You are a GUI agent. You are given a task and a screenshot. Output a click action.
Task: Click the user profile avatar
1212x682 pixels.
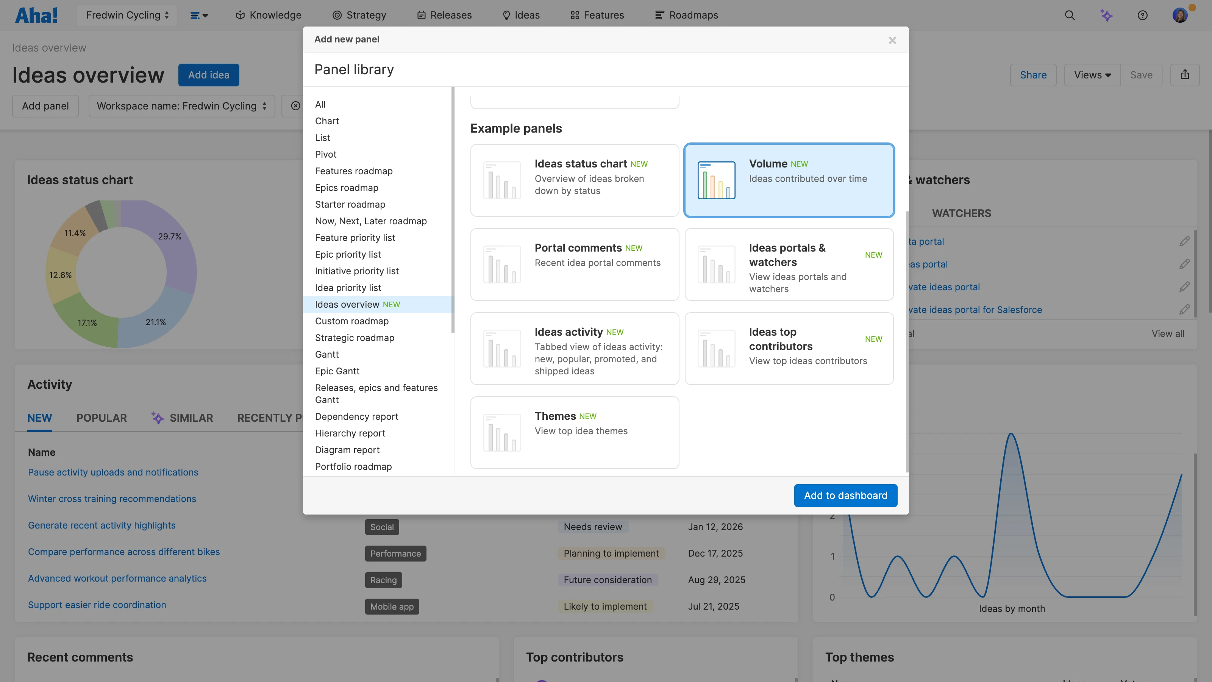pyautogui.click(x=1179, y=15)
